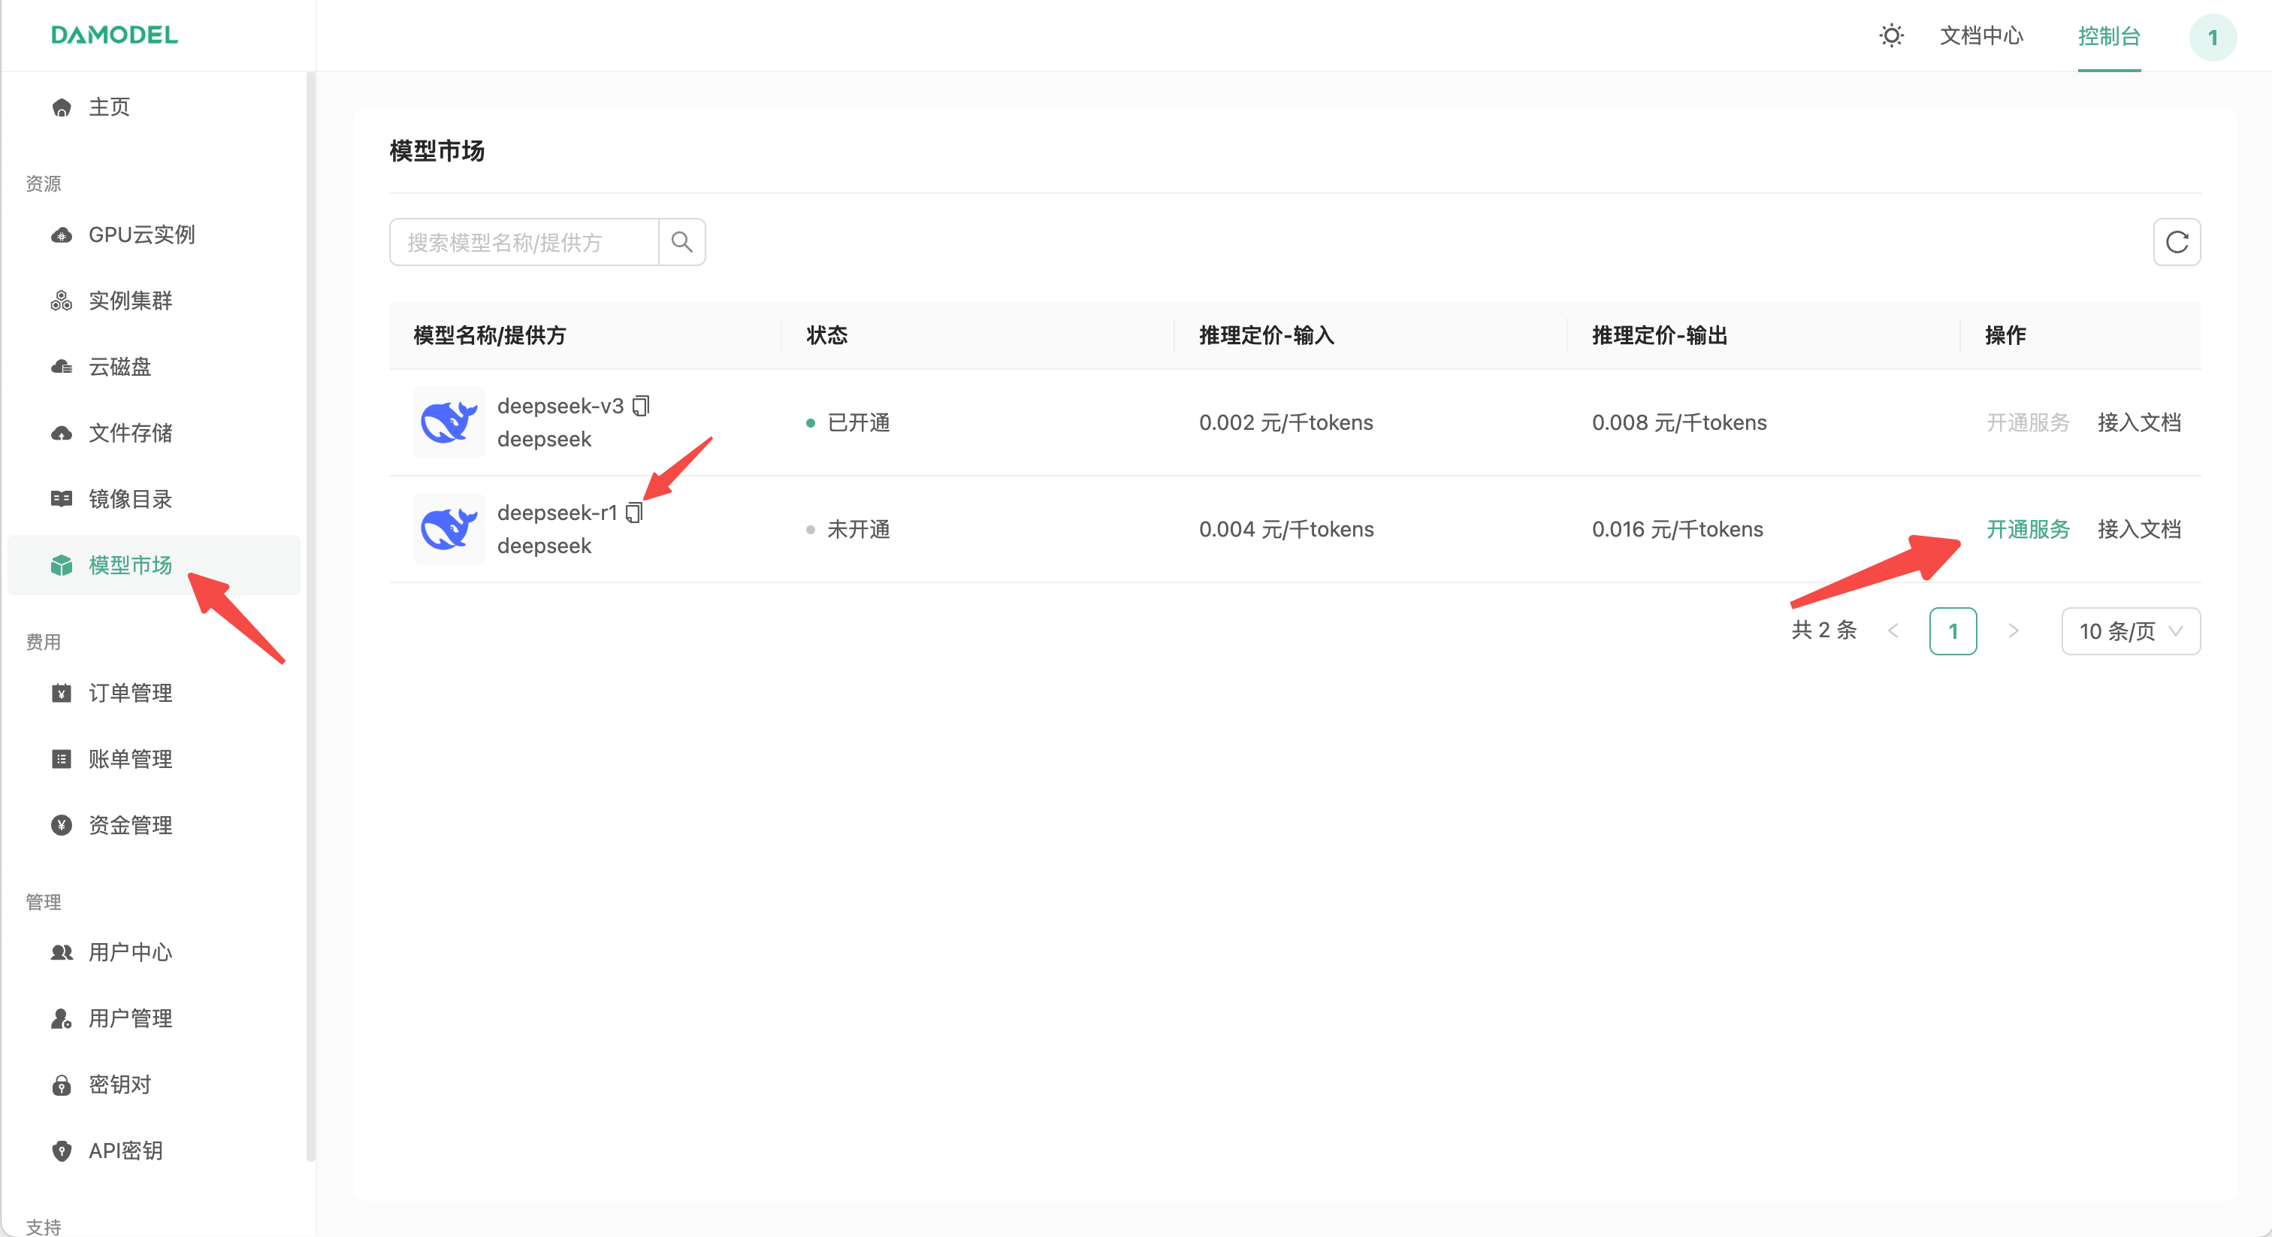
Task: Click the 文件存储 upload cloud icon
Action: coord(61,433)
